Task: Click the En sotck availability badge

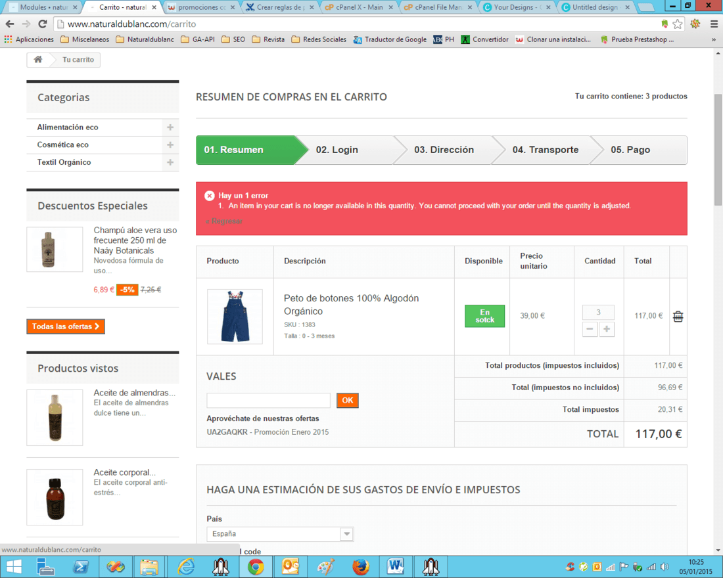Action: pos(484,316)
